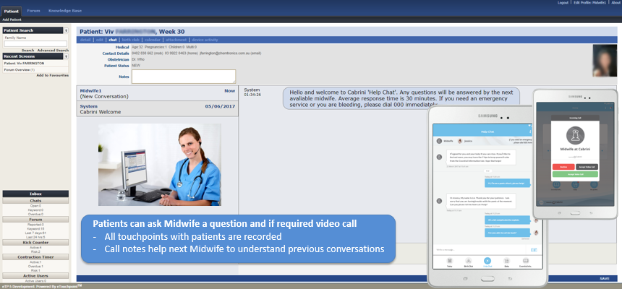Open the Knowledge Base tab
The image size is (622, 289).
(x=65, y=11)
